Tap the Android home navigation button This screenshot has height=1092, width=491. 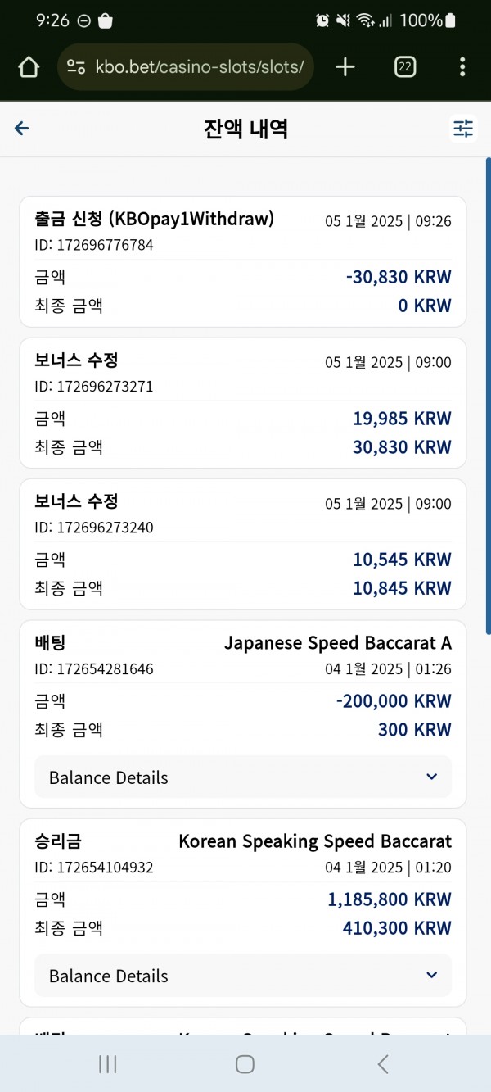tap(245, 1064)
